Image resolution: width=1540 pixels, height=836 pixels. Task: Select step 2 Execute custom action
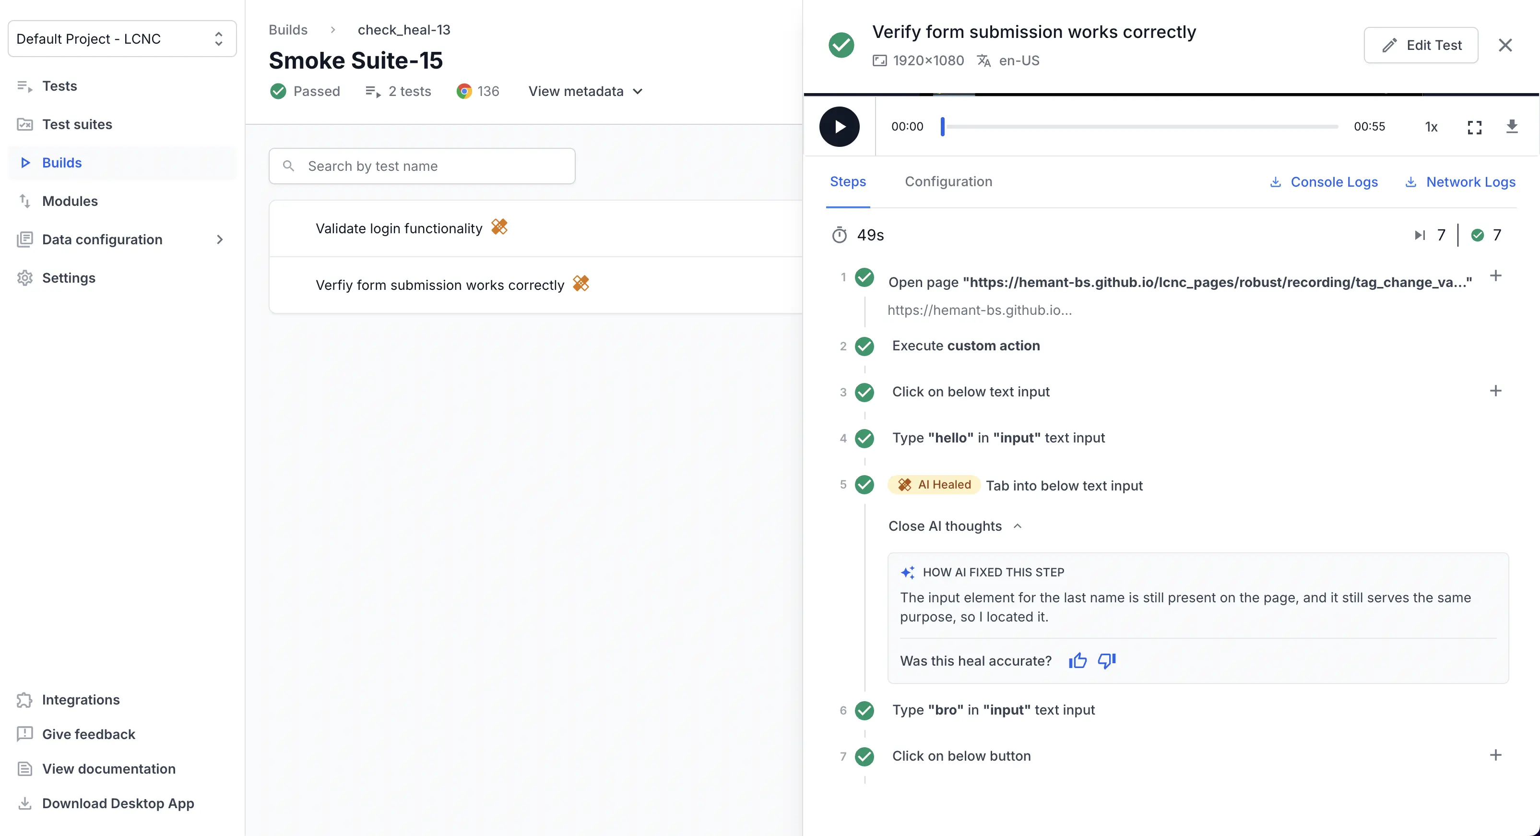965,346
